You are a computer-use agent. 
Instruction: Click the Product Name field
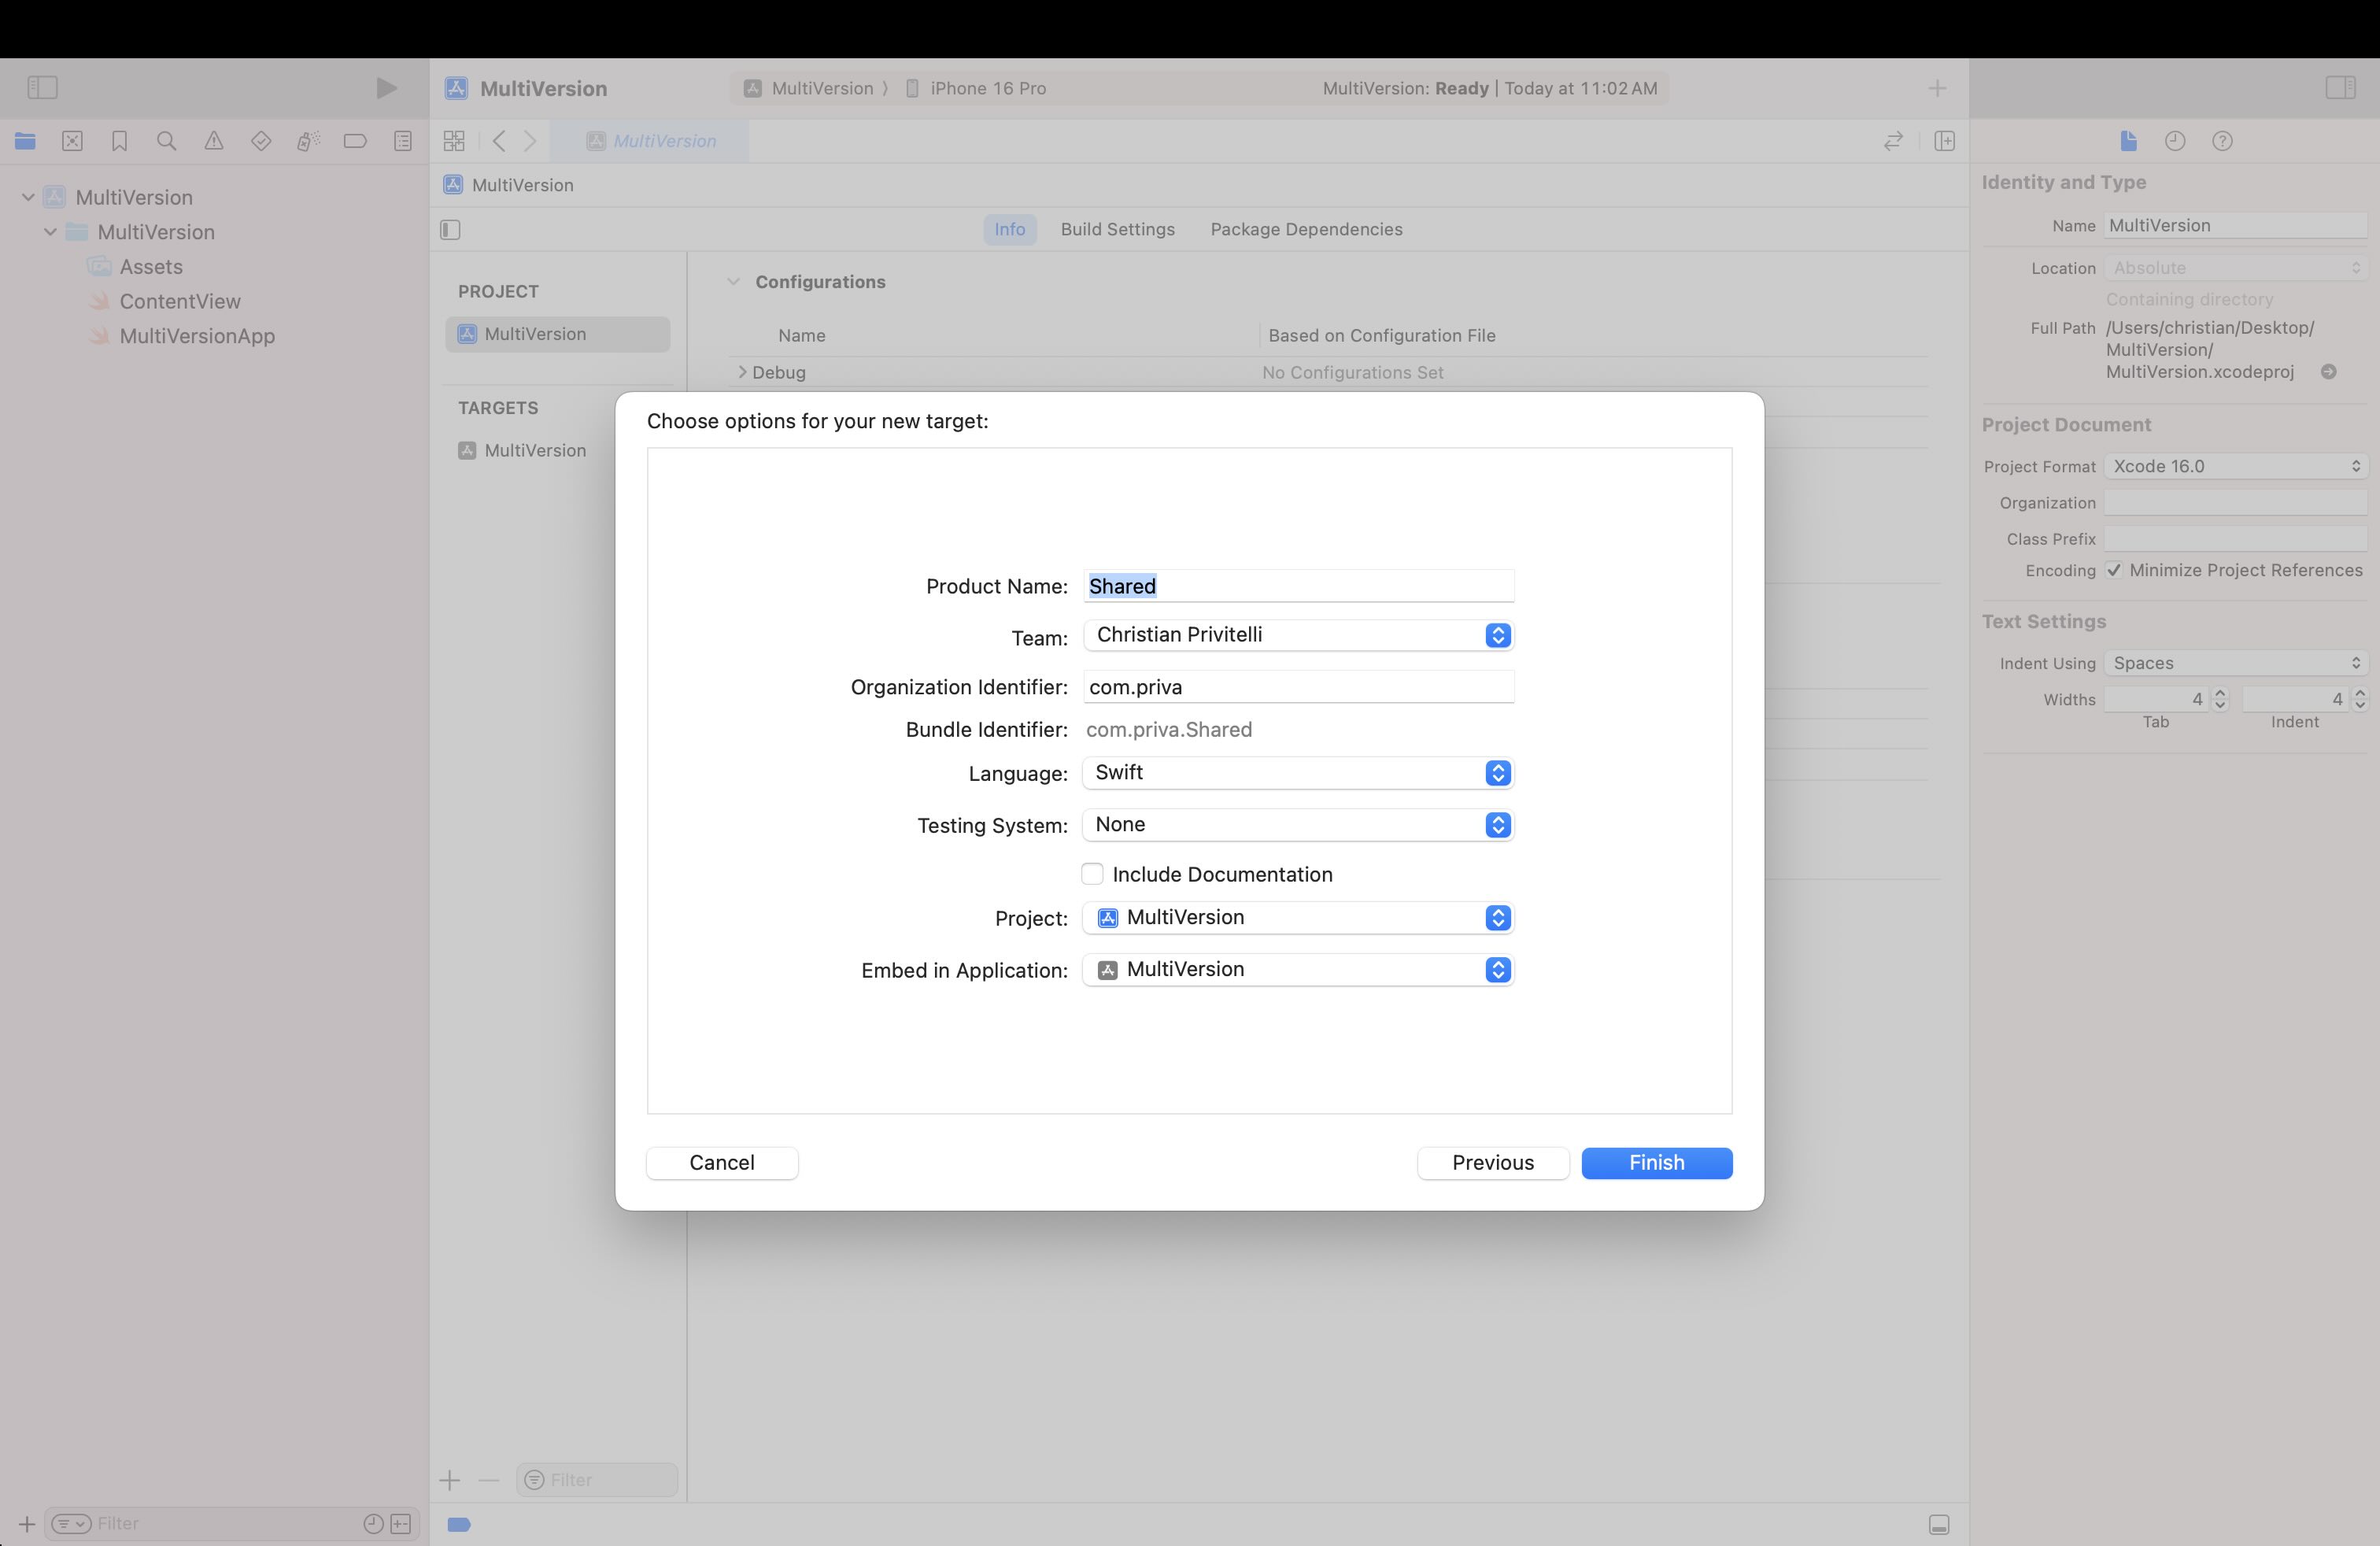pyautogui.click(x=1298, y=586)
